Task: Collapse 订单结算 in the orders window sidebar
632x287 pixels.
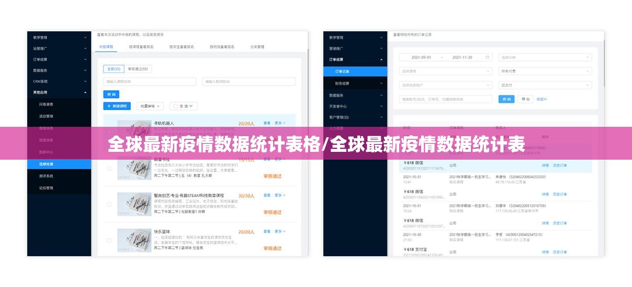Action: tap(355, 59)
